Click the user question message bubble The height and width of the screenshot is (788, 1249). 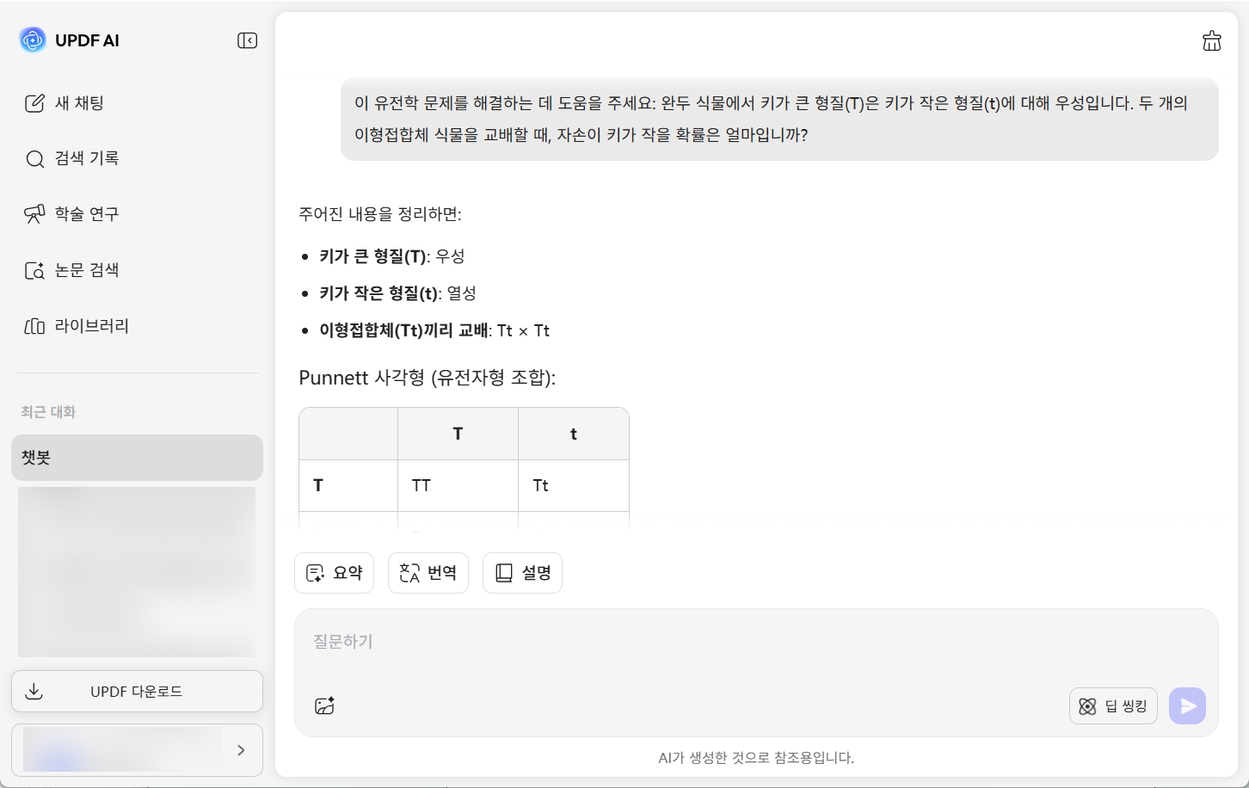pyautogui.click(x=779, y=120)
